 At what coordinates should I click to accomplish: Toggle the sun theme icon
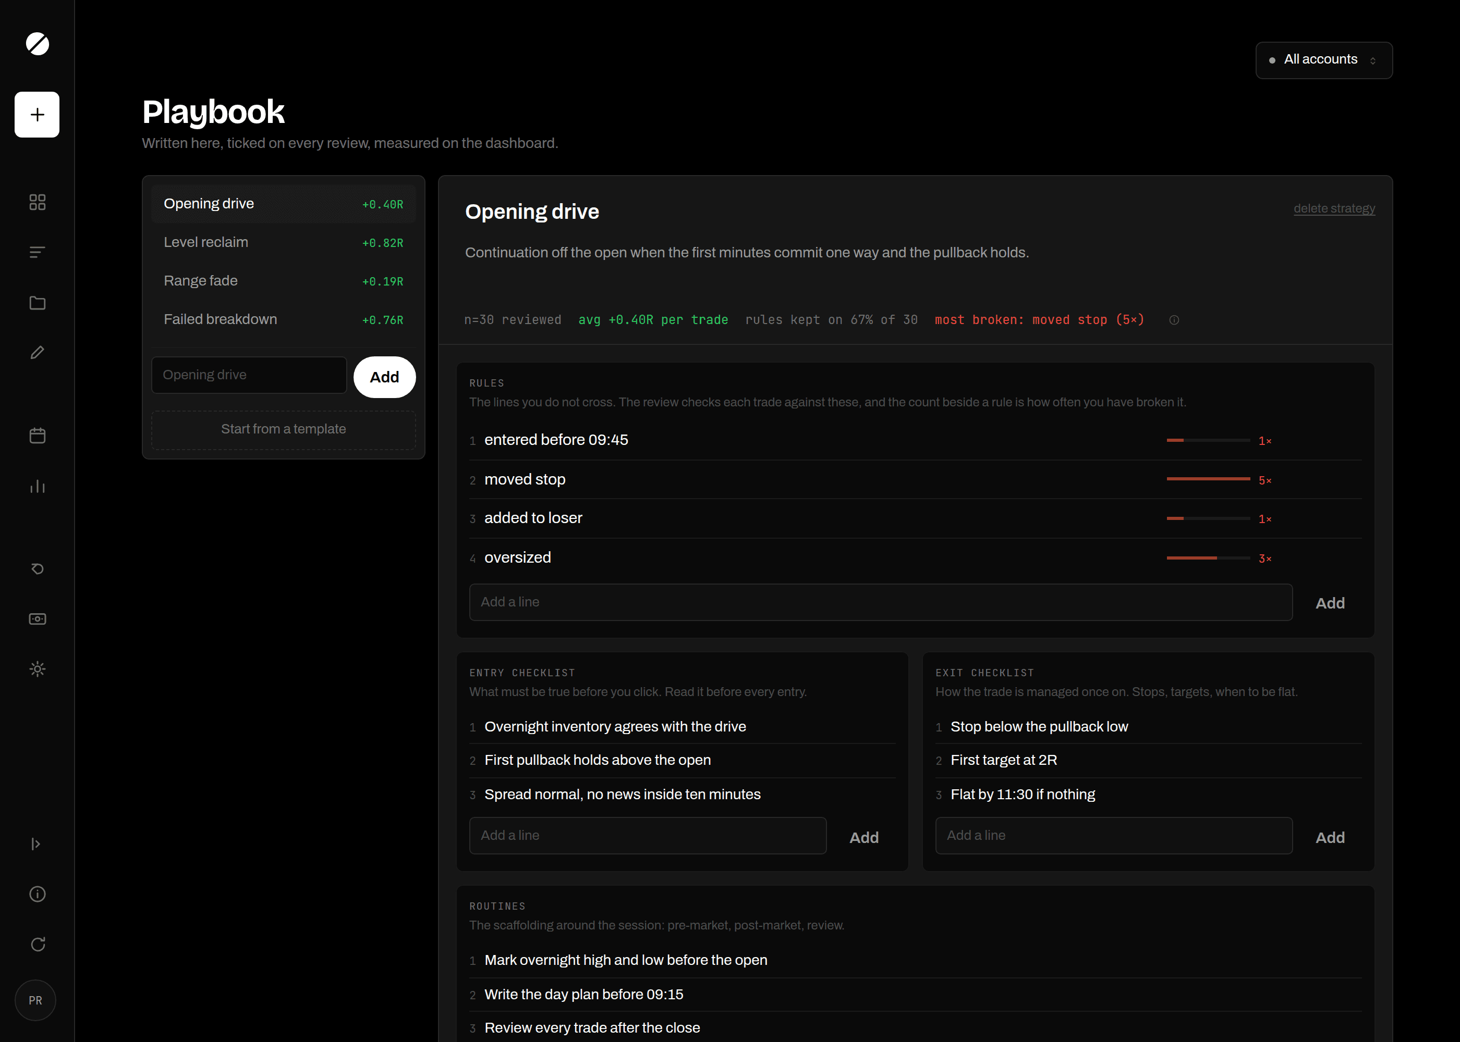point(37,668)
